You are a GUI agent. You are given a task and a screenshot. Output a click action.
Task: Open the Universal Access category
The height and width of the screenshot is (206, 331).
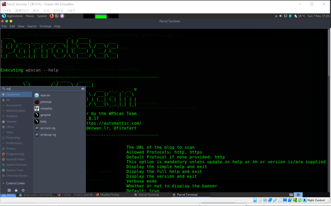point(16,176)
